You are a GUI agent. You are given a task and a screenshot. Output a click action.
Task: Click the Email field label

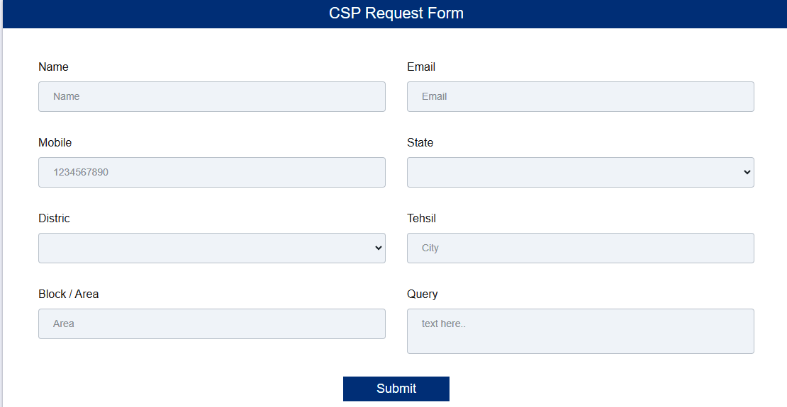pos(421,67)
